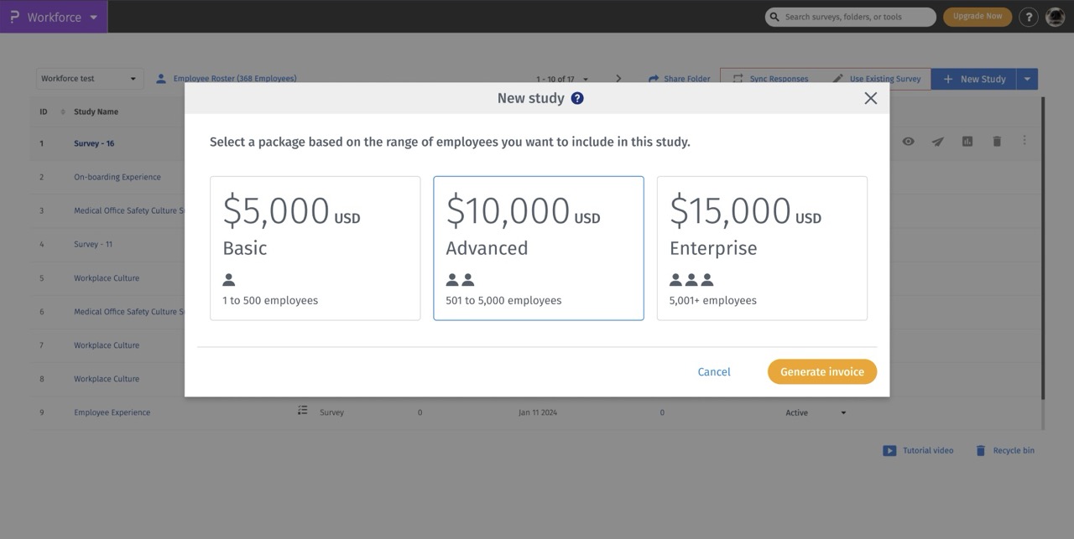
Task: Click the search surveys, folders, or tools field
Action: click(x=856, y=17)
